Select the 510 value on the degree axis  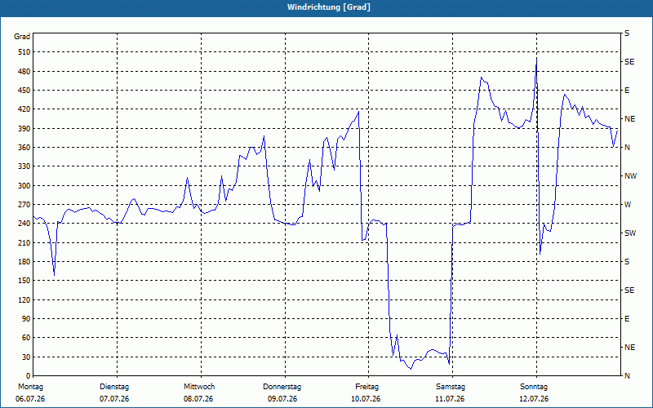(24, 52)
